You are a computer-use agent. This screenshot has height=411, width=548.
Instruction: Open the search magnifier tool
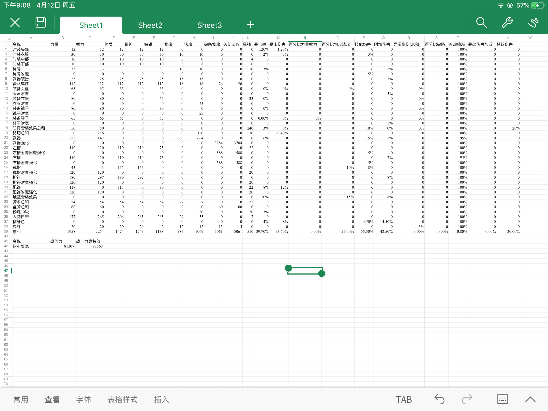pyautogui.click(x=481, y=23)
